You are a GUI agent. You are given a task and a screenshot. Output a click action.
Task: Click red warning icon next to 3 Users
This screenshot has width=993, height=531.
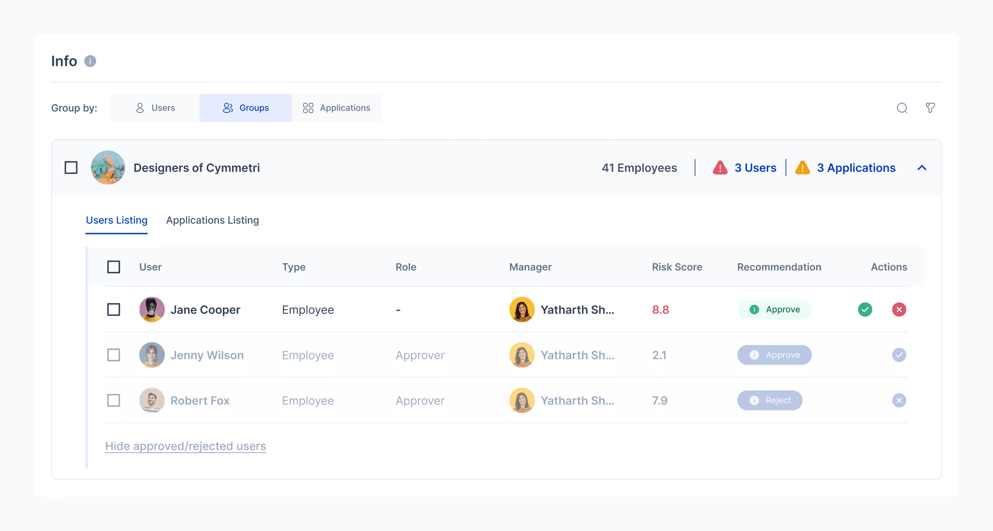point(720,168)
